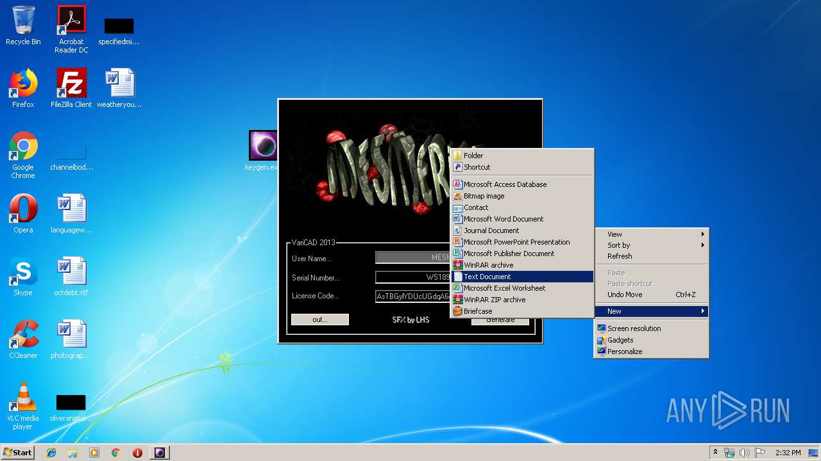Image resolution: width=821 pixels, height=461 pixels.
Task: Create a Microsoft PowerPoint Presentation
Action: [x=522, y=242]
